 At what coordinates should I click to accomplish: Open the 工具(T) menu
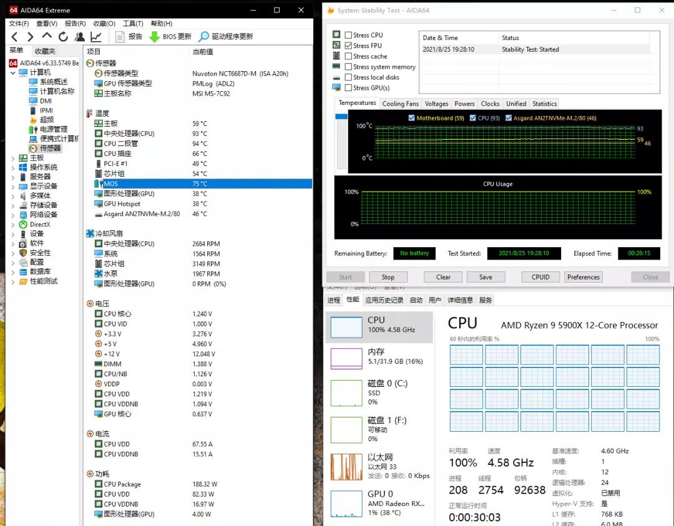tap(134, 23)
